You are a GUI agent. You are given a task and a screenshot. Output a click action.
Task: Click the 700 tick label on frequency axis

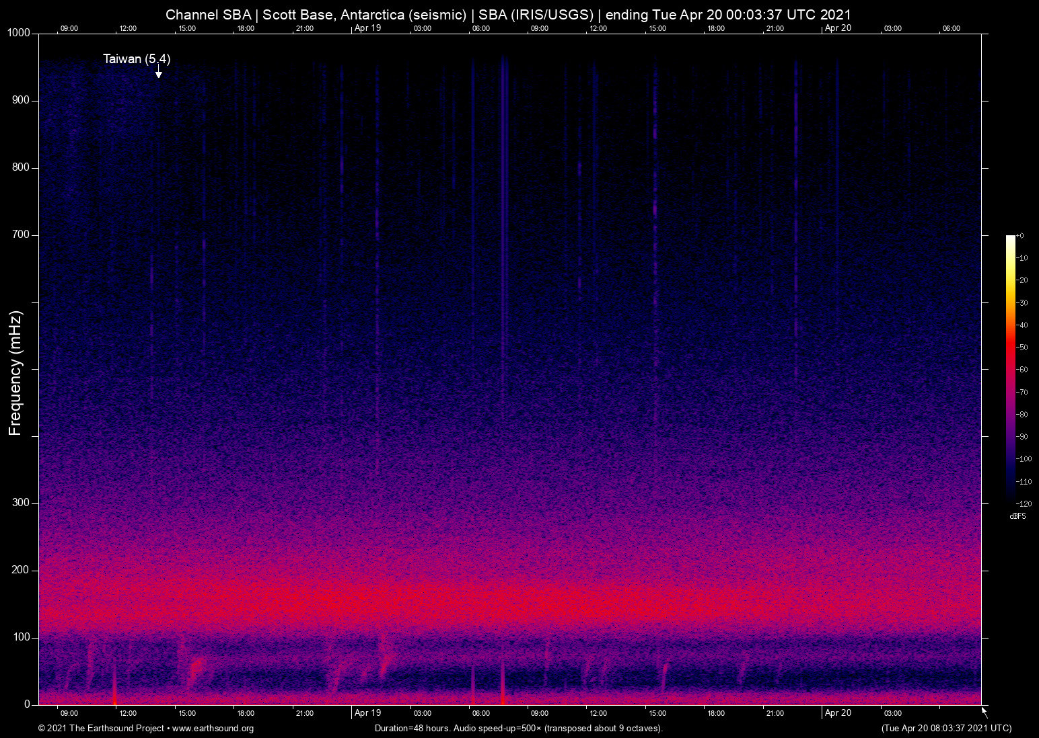(21, 235)
